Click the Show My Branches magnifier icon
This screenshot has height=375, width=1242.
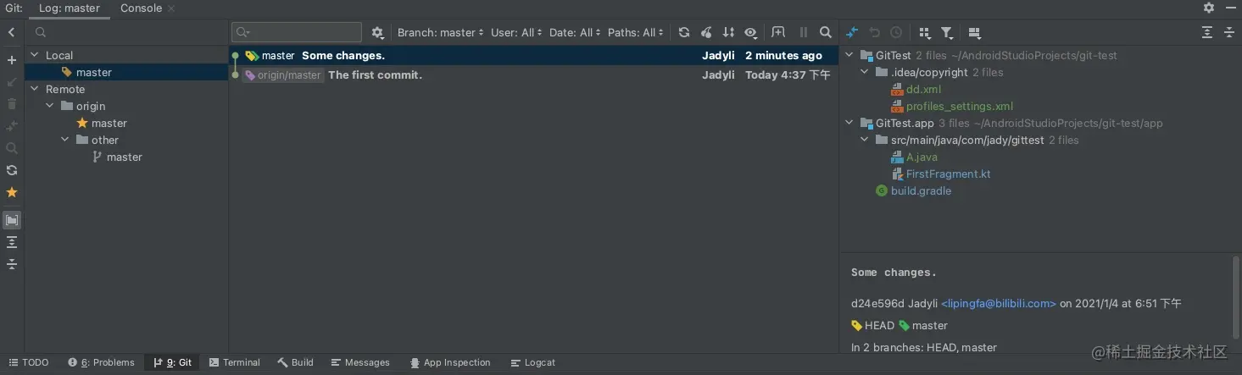click(12, 148)
